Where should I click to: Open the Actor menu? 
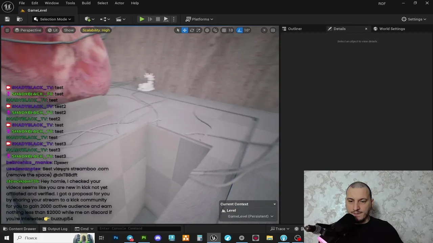tap(119, 3)
